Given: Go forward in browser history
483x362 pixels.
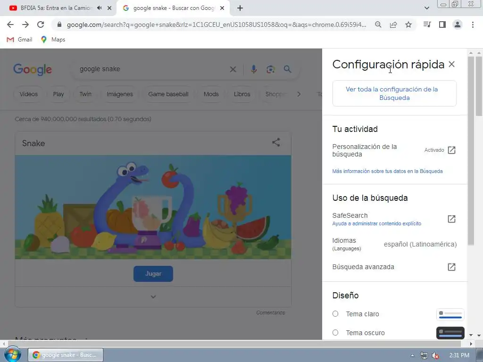Looking at the screenshot, I should pos(25,25).
